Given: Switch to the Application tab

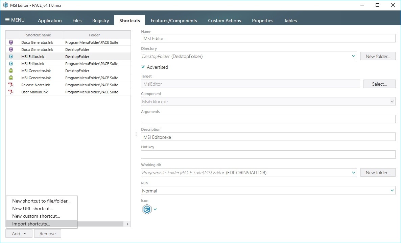Looking at the screenshot, I should pos(50,21).
